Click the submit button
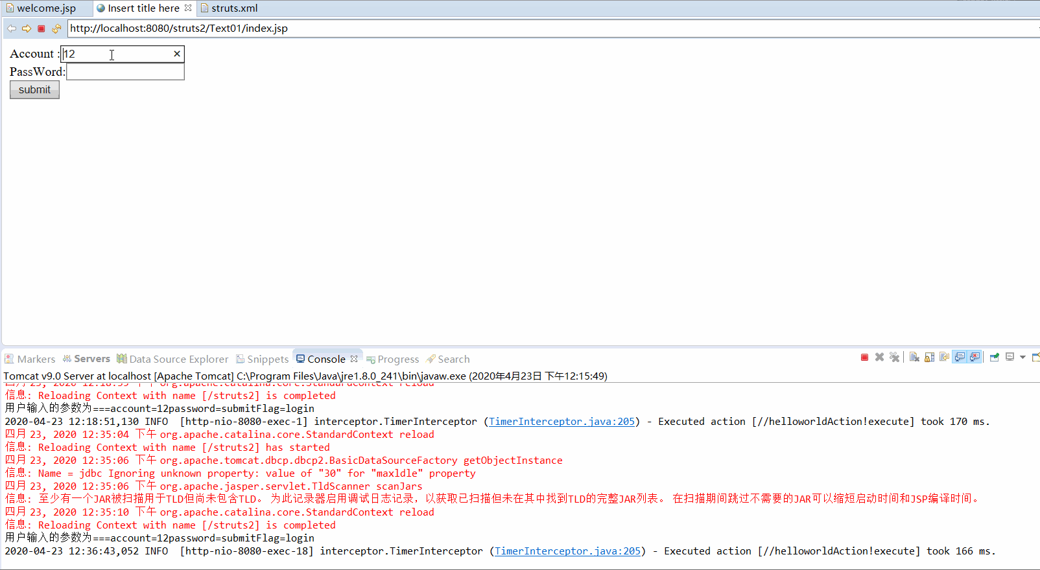Image resolution: width=1040 pixels, height=570 pixels. pyautogui.click(x=34, y=89)
